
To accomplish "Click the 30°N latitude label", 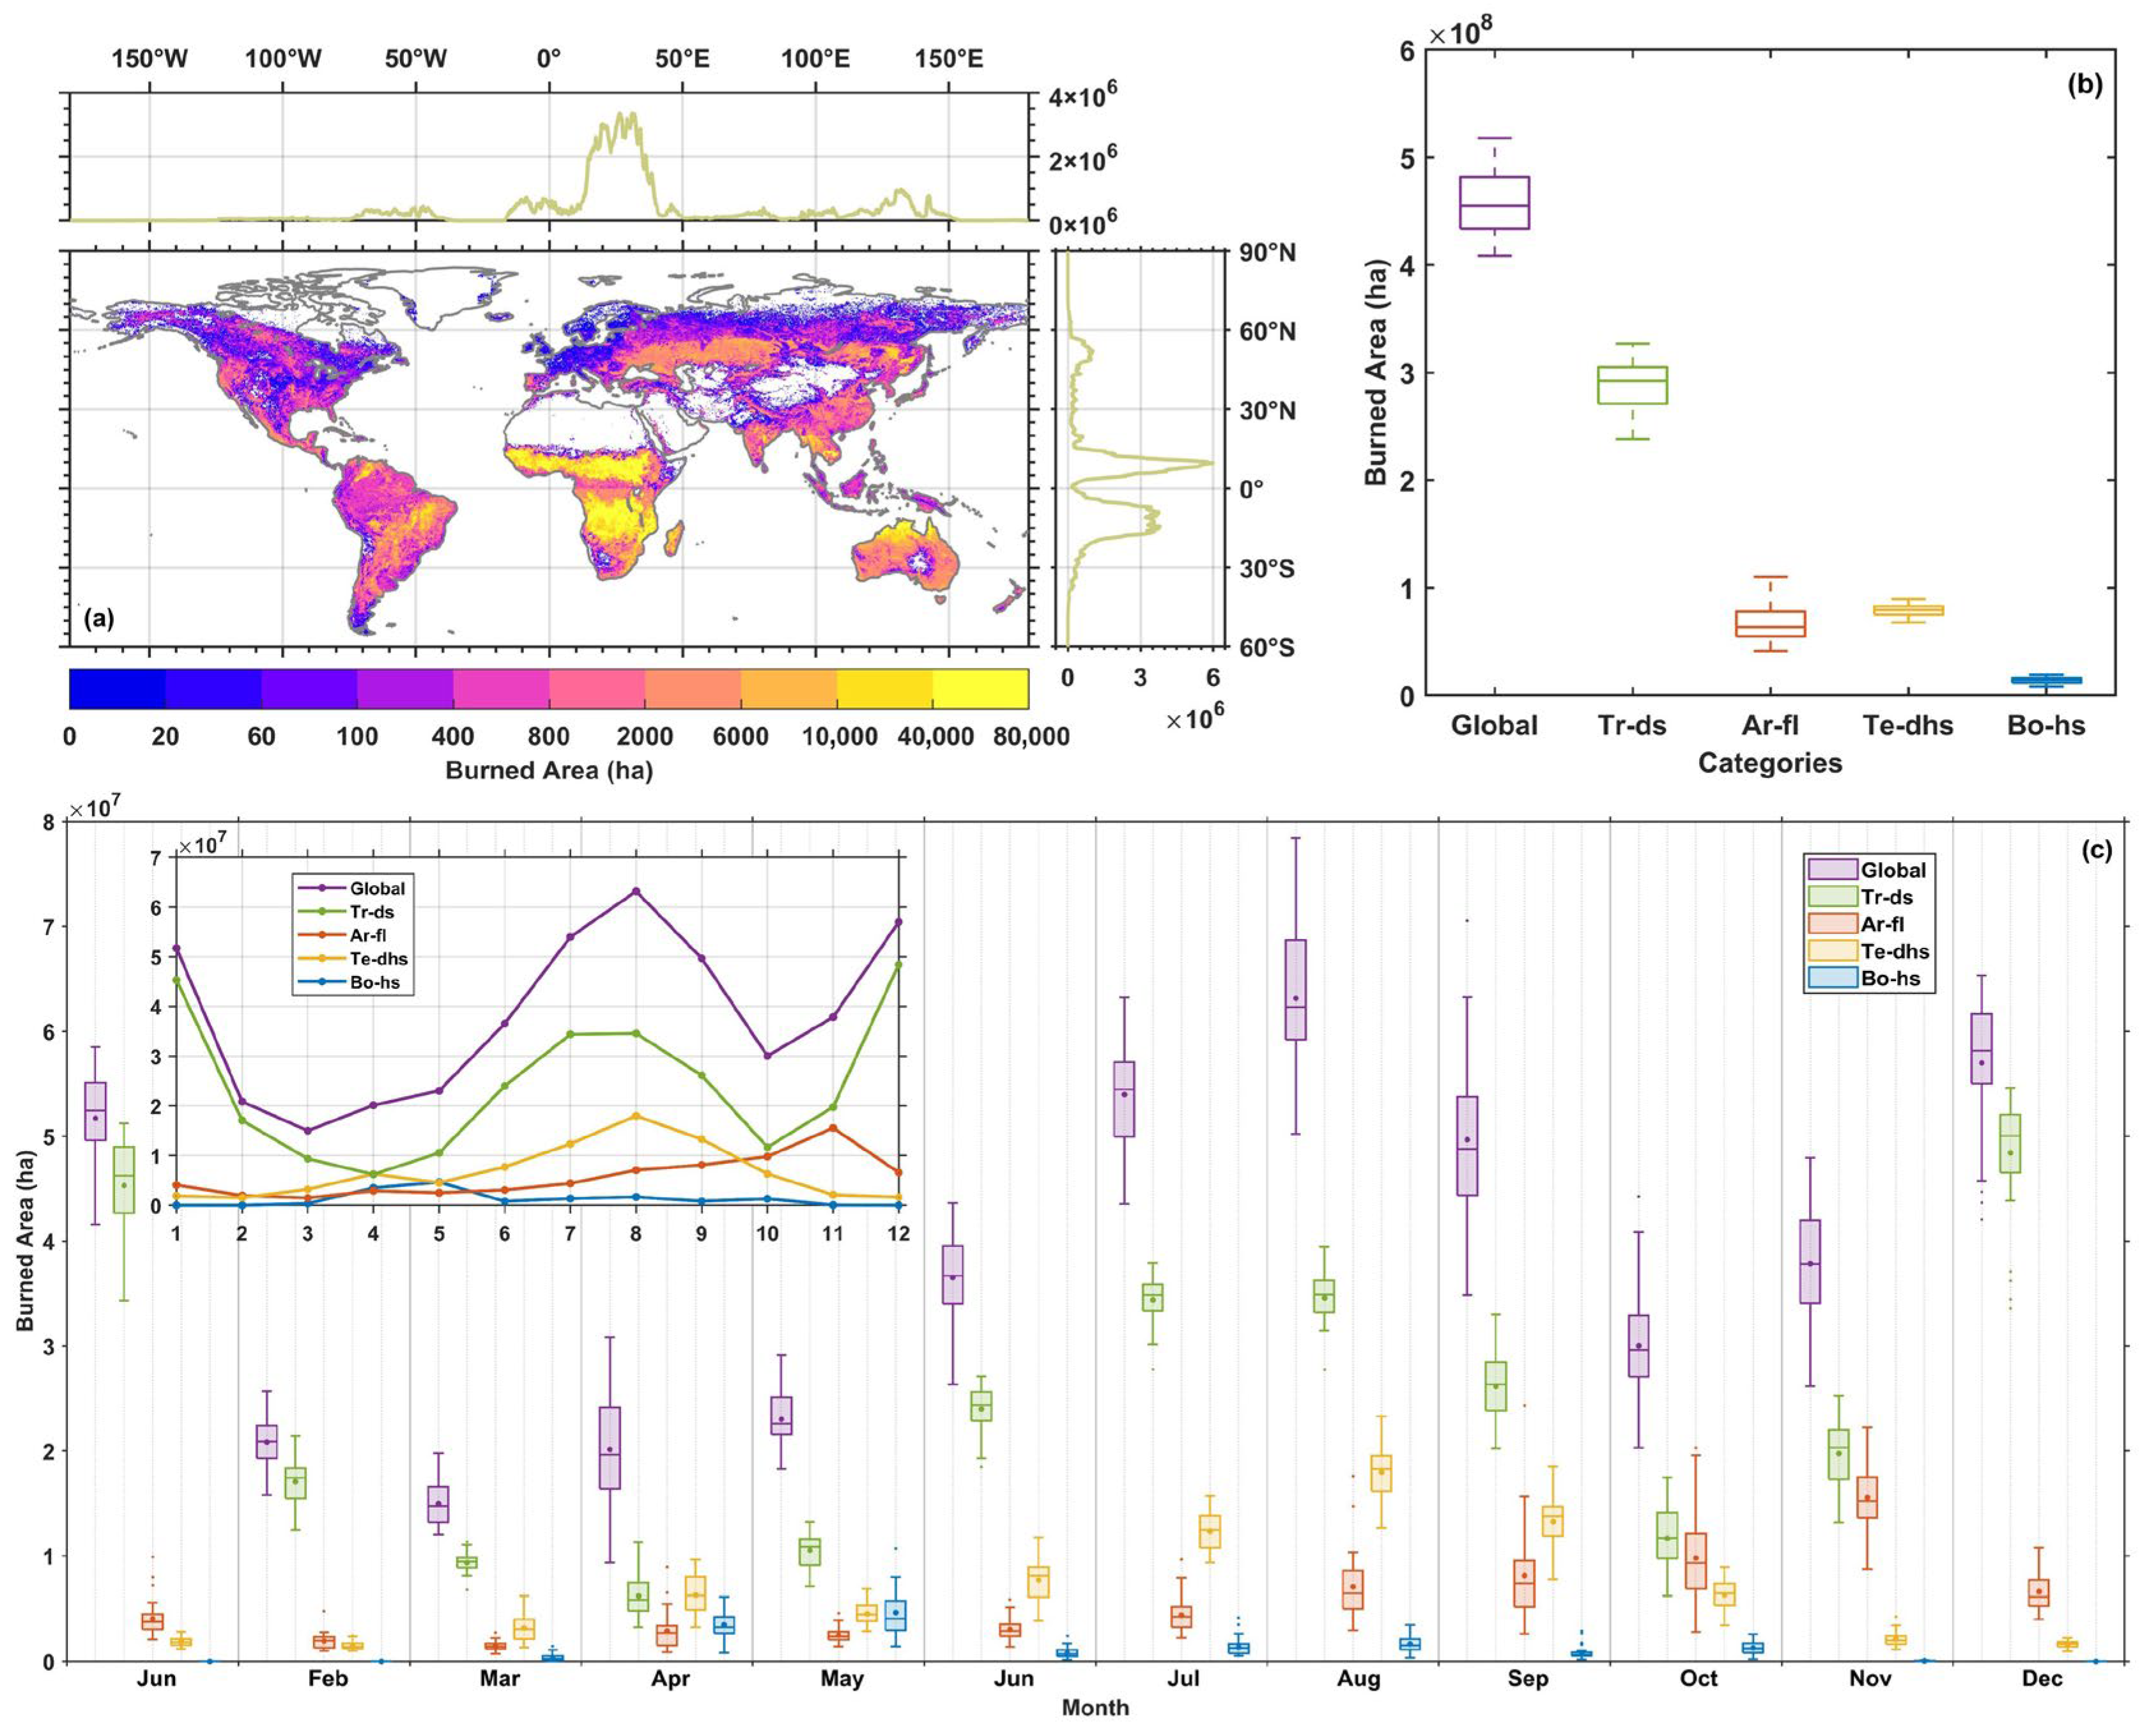I will pos(1266,410).
